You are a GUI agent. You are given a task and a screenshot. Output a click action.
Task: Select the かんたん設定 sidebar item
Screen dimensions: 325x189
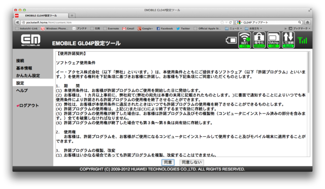28,75
